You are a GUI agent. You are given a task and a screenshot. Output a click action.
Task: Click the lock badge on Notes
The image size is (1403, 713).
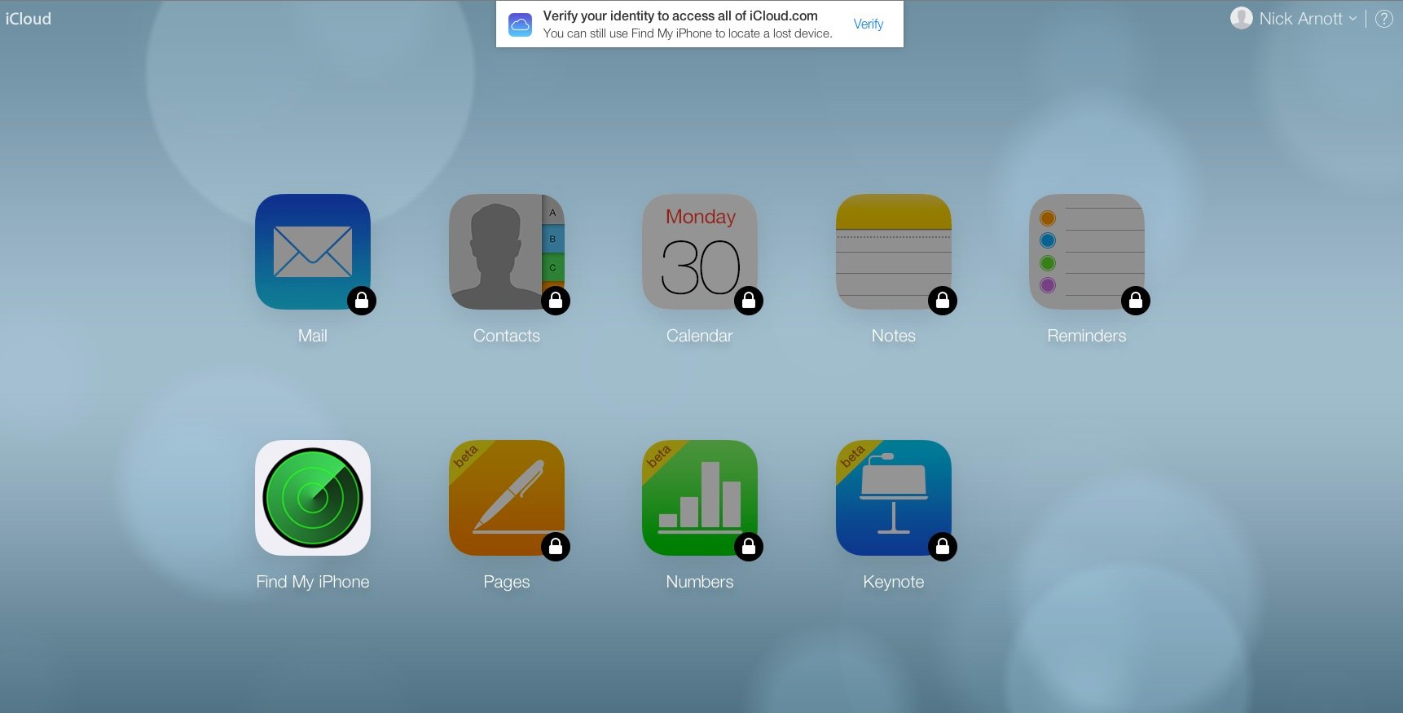[943, 301]
